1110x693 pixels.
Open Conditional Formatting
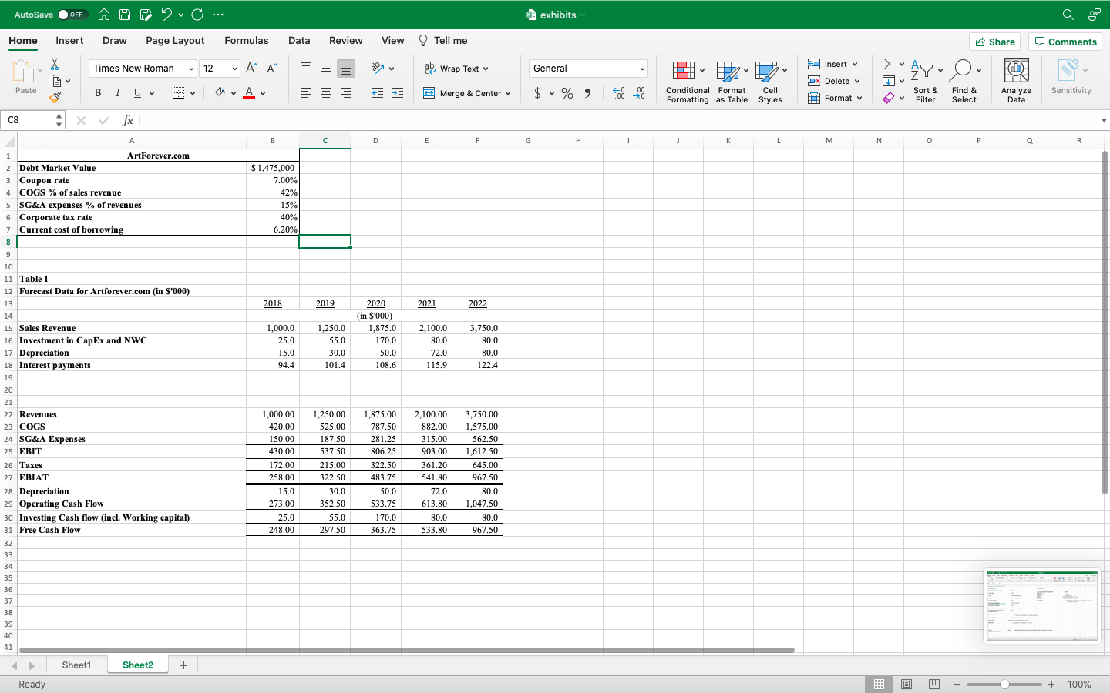[688, 82]
